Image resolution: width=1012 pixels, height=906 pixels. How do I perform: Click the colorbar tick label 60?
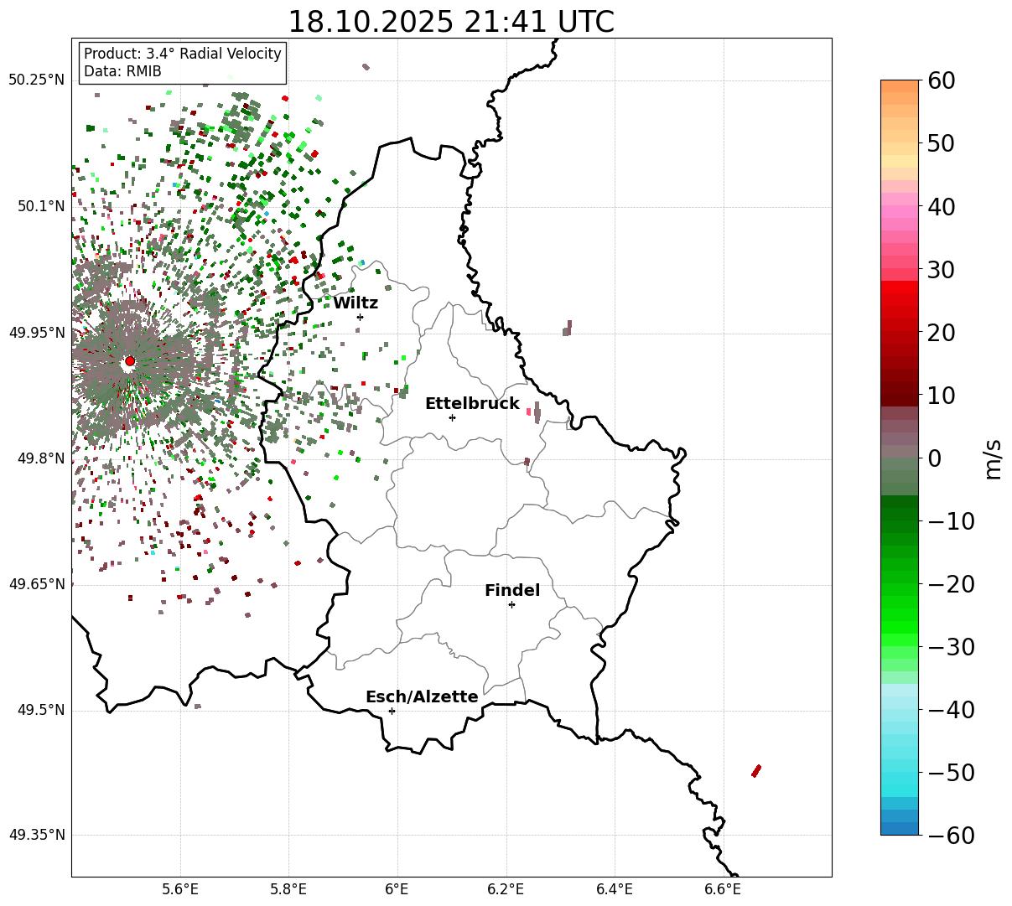tap(943, 80)
